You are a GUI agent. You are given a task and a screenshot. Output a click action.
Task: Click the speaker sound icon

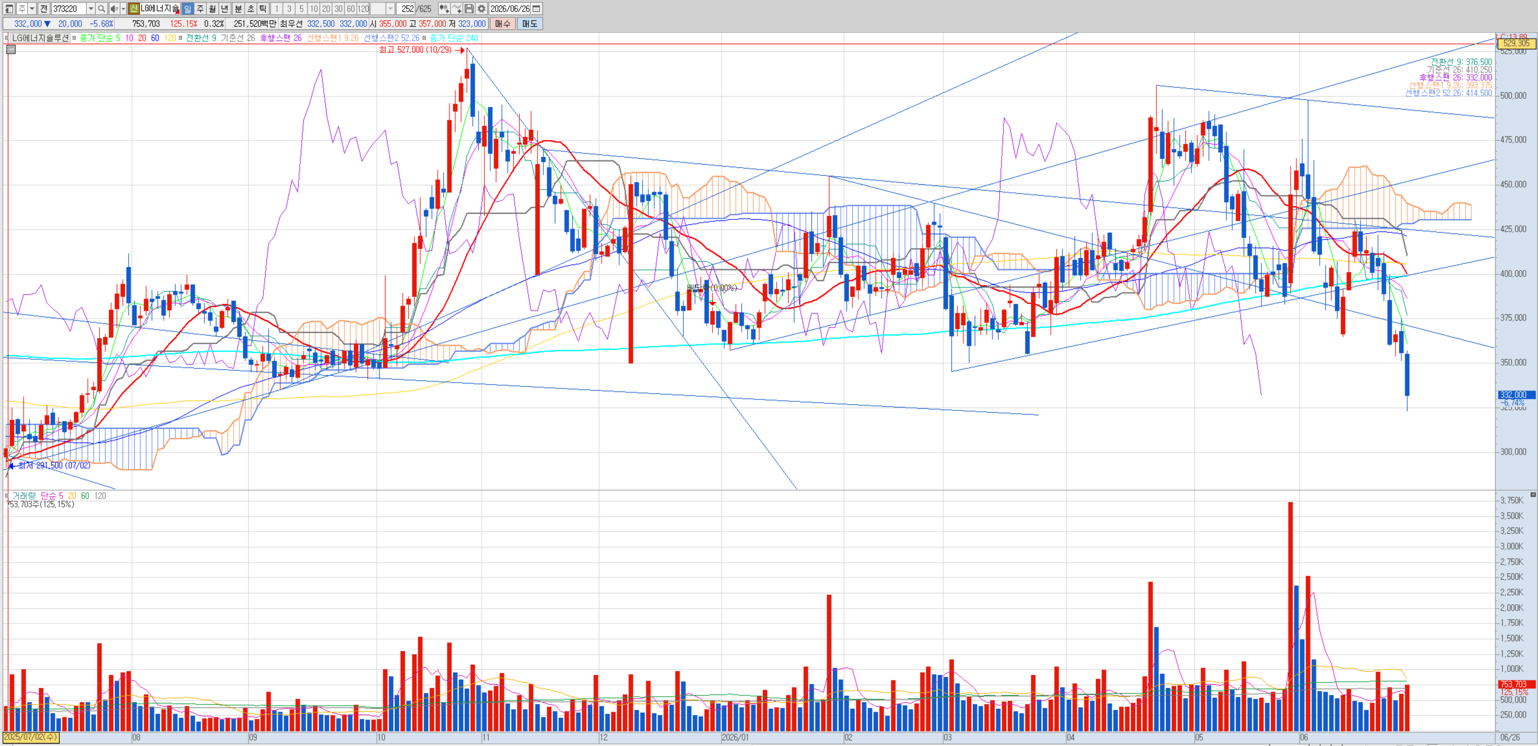pyautogui.click(x=114, y=8)
